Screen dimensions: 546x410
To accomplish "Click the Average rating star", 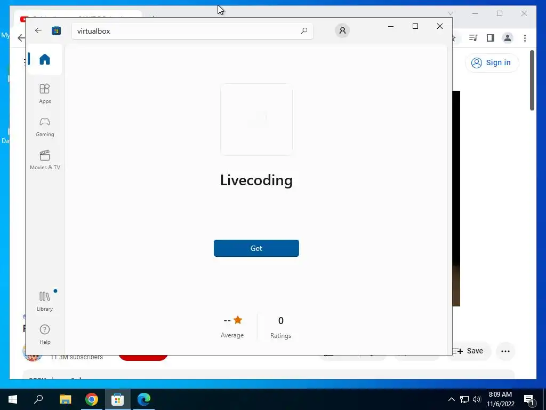I will 238,320.
